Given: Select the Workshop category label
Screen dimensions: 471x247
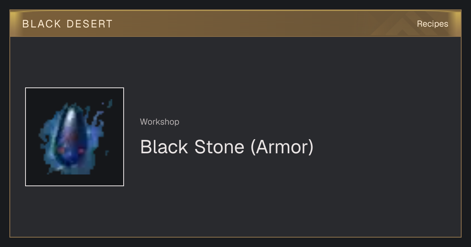Looking at the screenshot, I should pyautogui.click(x=159, y=122).
